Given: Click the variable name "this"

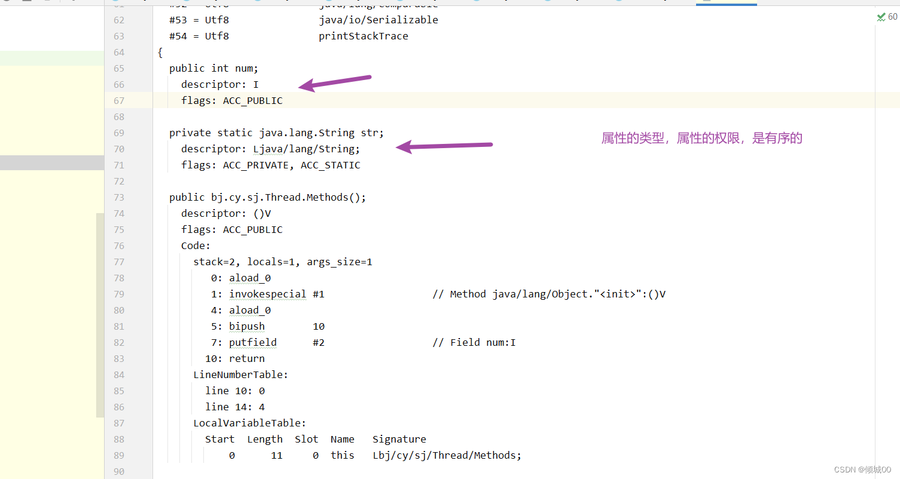Looking at the screenshot, I should coord(343,455).
